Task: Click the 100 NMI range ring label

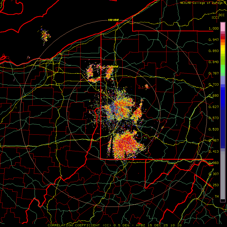Action: (x=113, y=20)
